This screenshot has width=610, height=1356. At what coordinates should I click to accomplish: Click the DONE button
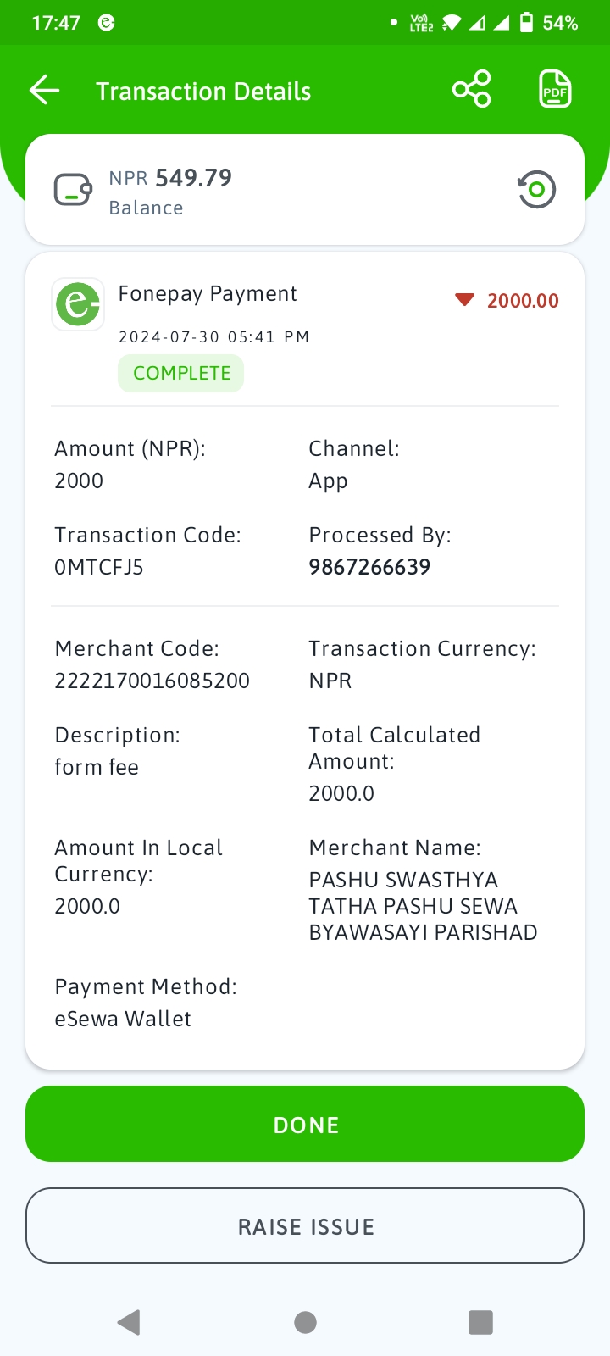tap(305, 1124)
